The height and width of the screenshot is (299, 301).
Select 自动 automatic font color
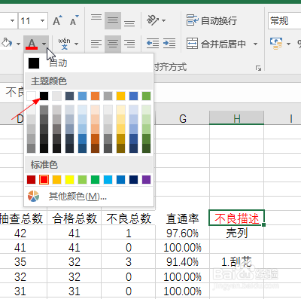[x=89, y=63]
